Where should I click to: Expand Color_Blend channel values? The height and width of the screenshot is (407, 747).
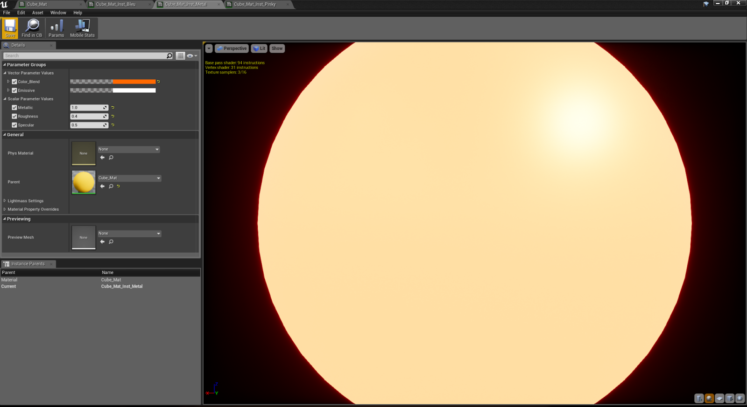tap(8, 82)
